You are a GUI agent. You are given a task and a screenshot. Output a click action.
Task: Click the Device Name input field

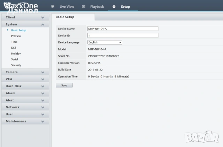122,29
